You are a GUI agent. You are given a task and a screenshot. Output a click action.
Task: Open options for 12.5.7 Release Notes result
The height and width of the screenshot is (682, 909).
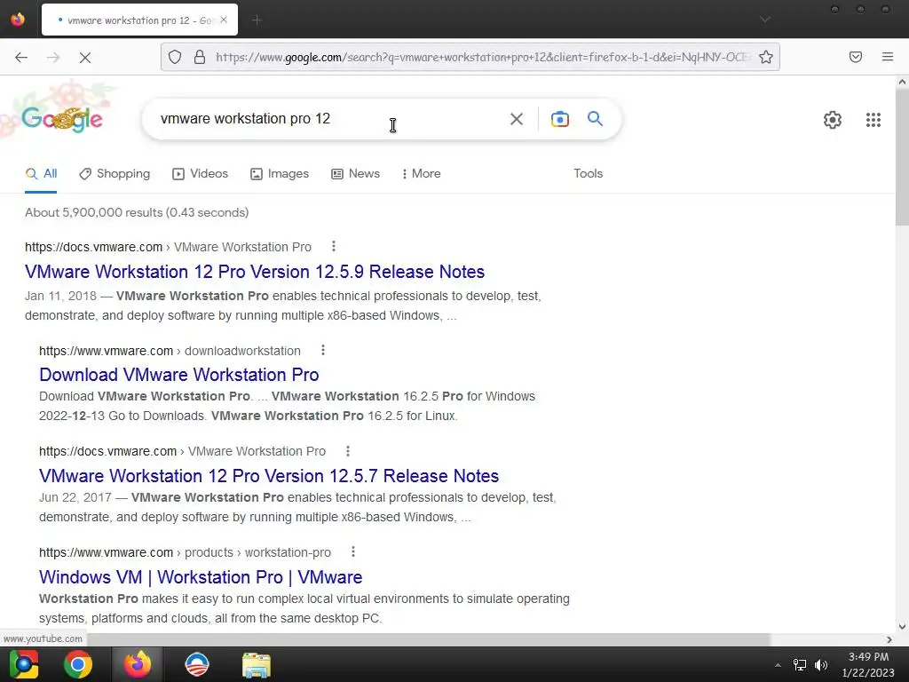click(x=348, y=450)
